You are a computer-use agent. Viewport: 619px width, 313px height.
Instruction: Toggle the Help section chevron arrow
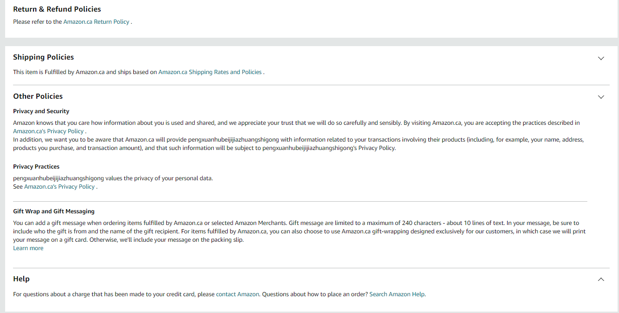[601, 279]
